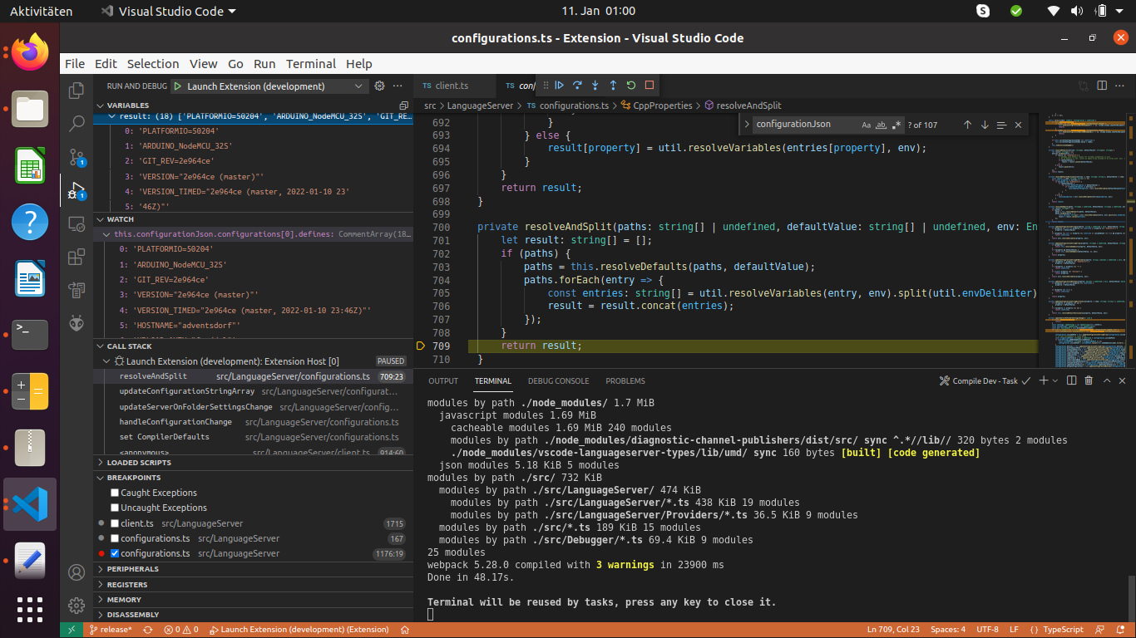The image size is (1136, 638).
Task: Restart the debug session with the green restart icon
Action: point(631,85)
